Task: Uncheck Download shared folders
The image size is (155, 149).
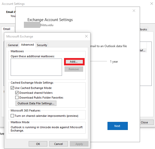Action: click(17, 92)
